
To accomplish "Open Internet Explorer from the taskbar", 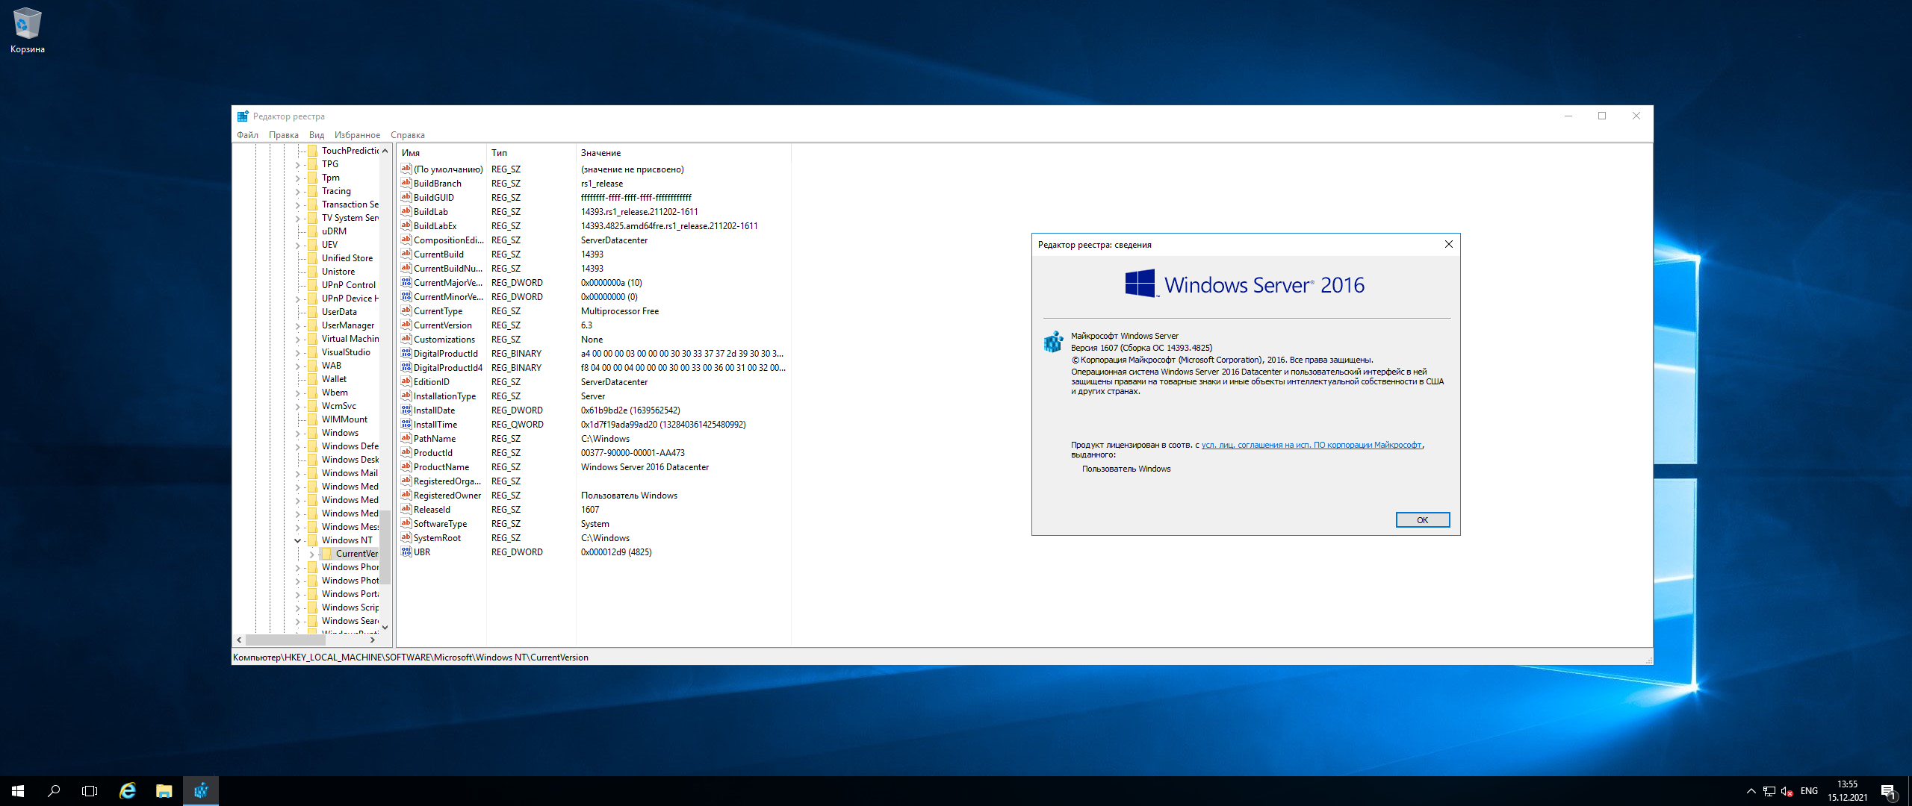I will 128,791.
